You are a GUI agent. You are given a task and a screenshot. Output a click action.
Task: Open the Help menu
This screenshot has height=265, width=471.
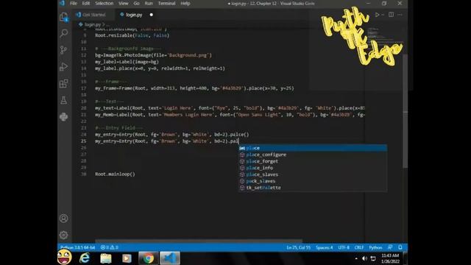(185, 3)
